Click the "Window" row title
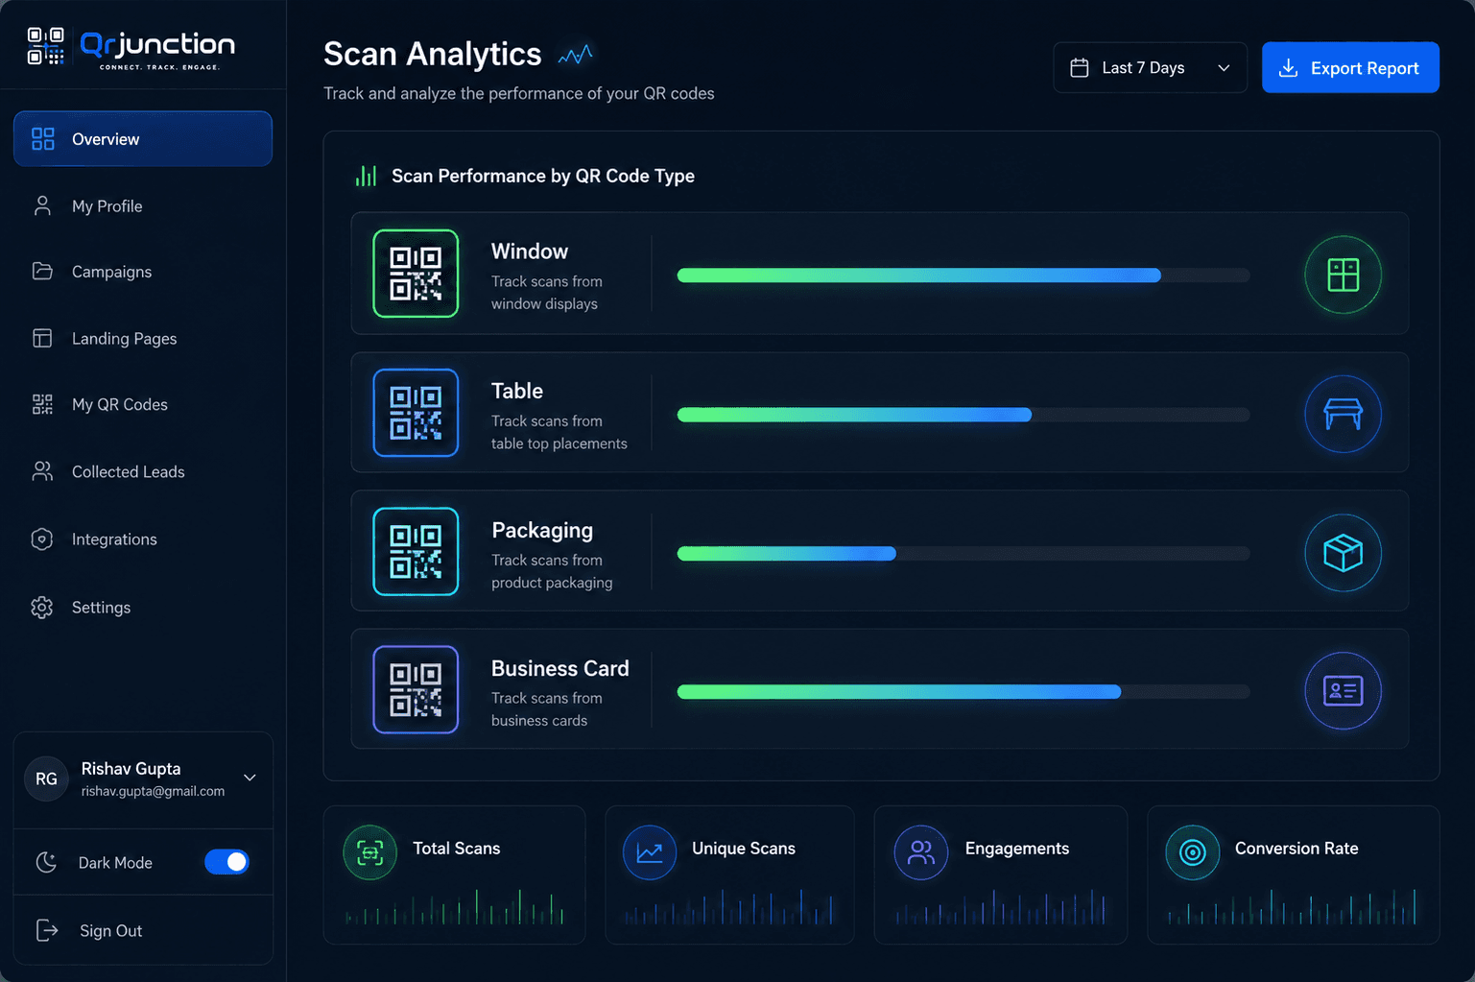Viewport: 1475px width, 982px height. 530,251
